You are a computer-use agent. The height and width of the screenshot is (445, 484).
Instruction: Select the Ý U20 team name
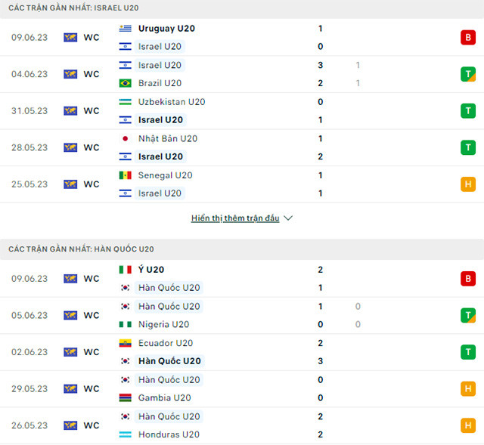point(151,270)
